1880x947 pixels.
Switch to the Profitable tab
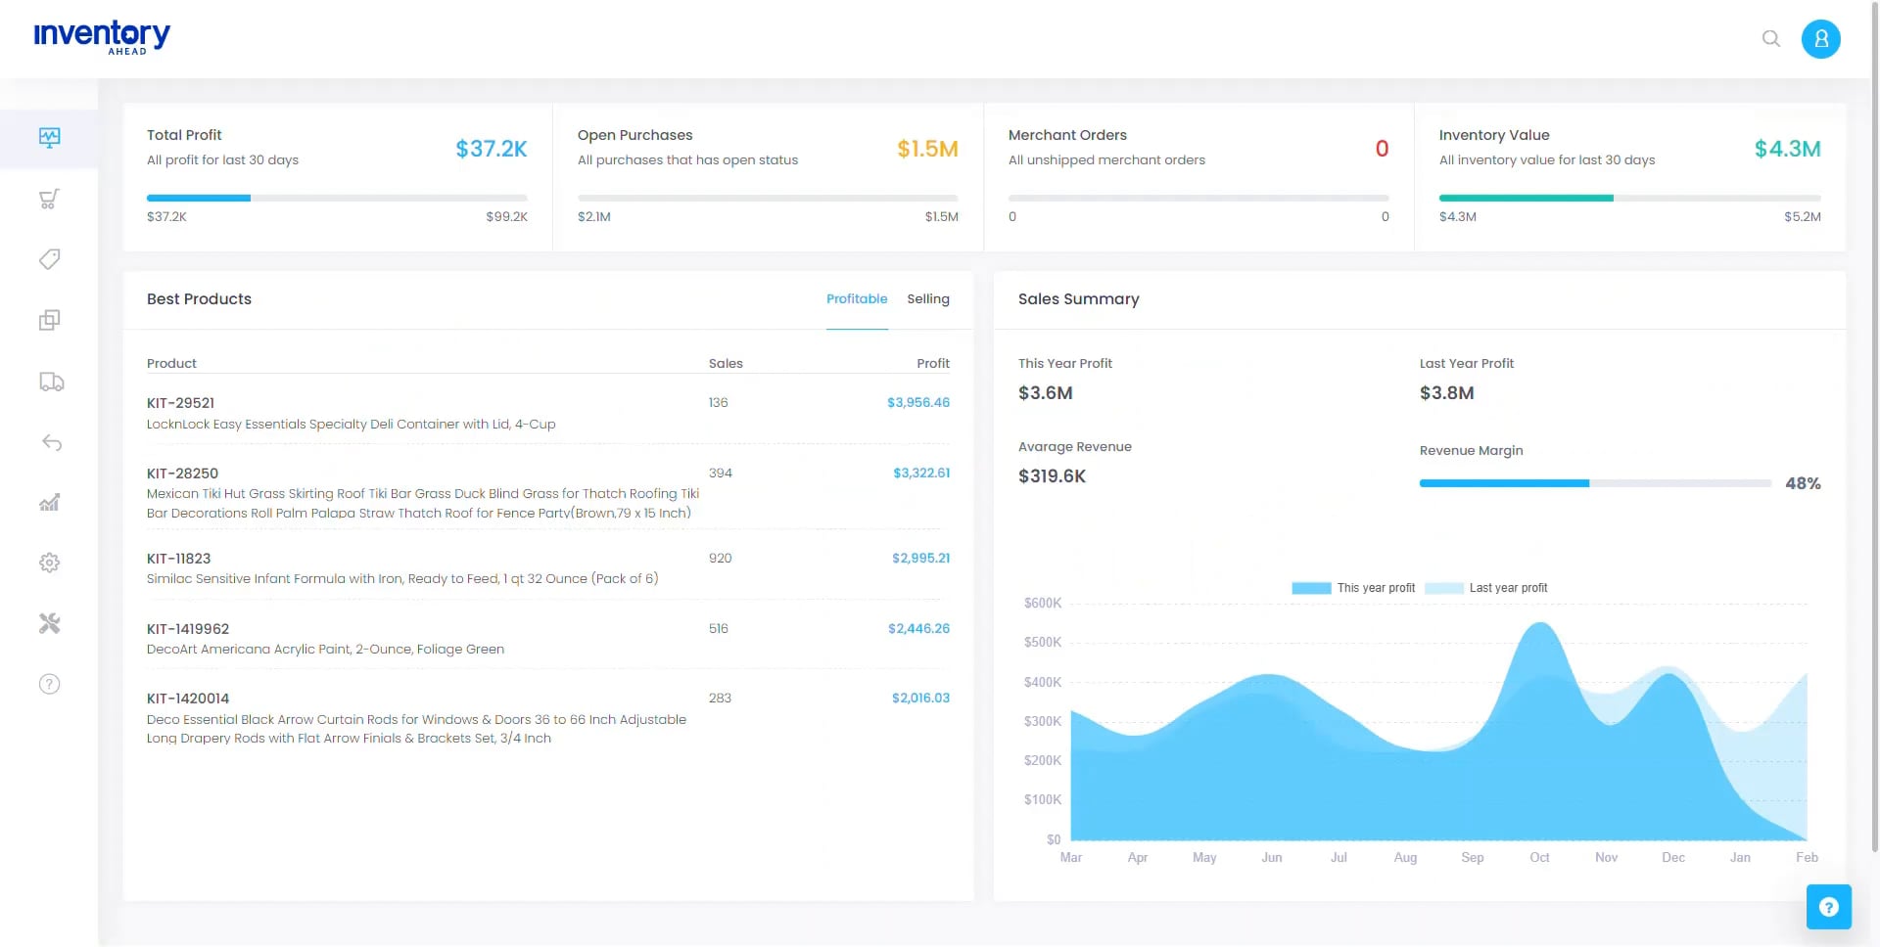click(857, 299)
